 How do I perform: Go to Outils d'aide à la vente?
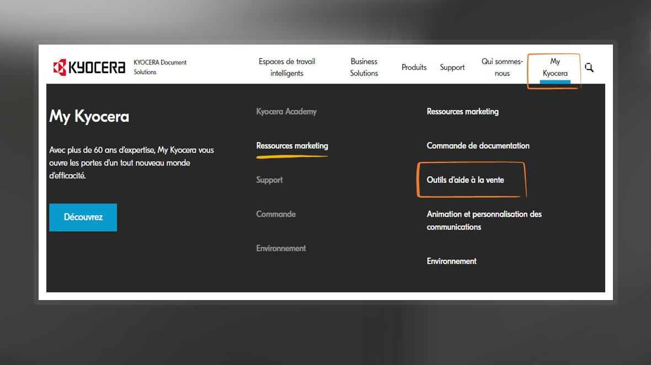click(x=465, y=180)
